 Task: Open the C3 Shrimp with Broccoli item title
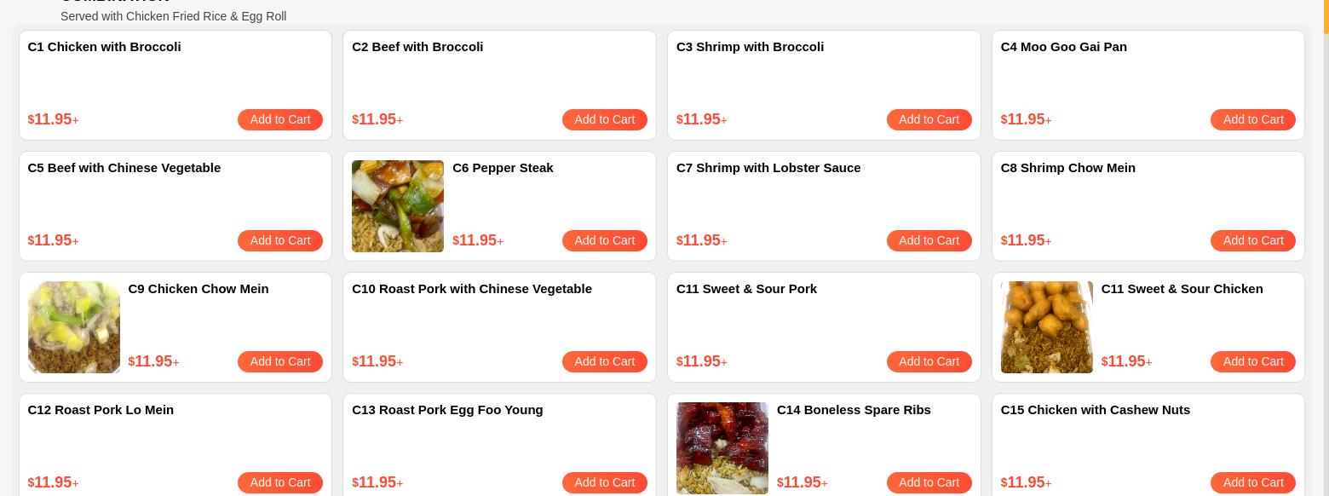[x=750, y=47]
